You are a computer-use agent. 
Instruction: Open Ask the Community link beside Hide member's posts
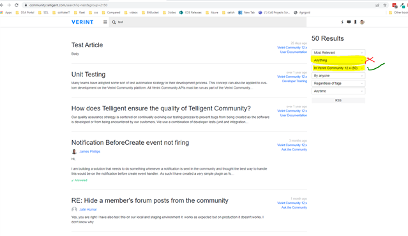pyautogui.click(x=294, y=207)
